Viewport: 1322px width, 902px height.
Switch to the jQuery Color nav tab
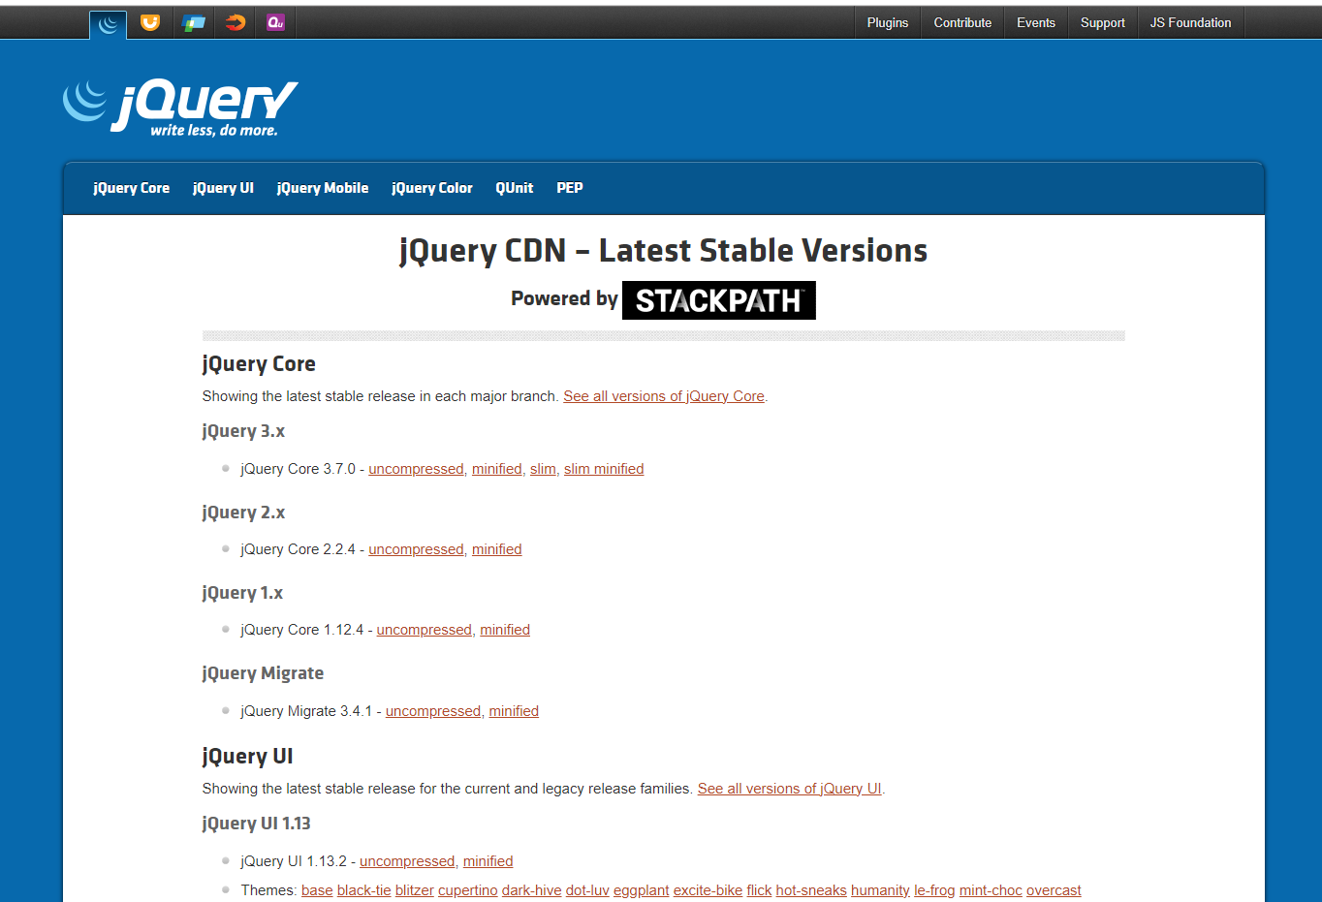click(x=432, y=188)
